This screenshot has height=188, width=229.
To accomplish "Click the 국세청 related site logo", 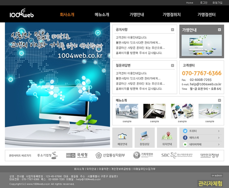I will 77,155.
